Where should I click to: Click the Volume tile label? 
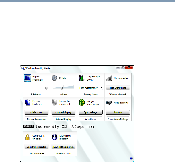coord(63,95)
